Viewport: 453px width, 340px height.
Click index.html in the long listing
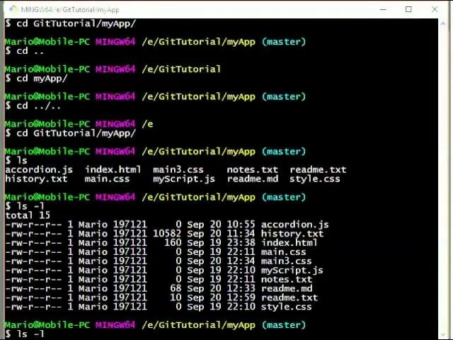(x=289, y=242)
